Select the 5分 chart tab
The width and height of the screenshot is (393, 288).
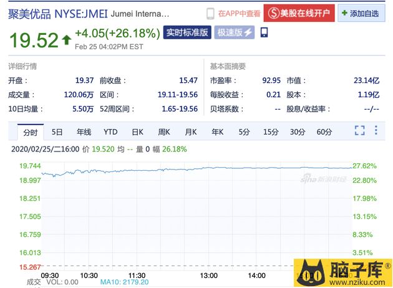(244, 132)
